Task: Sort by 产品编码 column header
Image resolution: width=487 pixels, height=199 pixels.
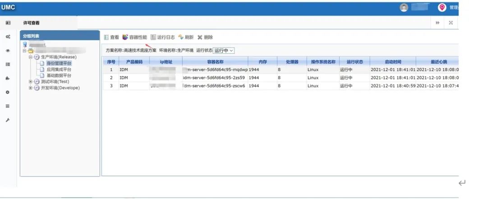Action: 134,62
